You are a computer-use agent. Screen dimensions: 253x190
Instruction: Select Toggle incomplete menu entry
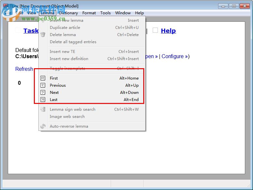pyautogui.click(x=92, y=69)
